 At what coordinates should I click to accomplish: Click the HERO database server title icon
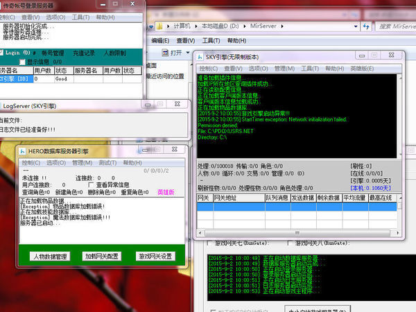[x=23, y=150]
